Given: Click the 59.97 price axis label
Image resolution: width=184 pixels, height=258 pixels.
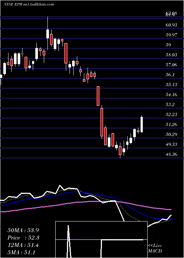Looking at the screenshot, I should (x=171, y=35).
